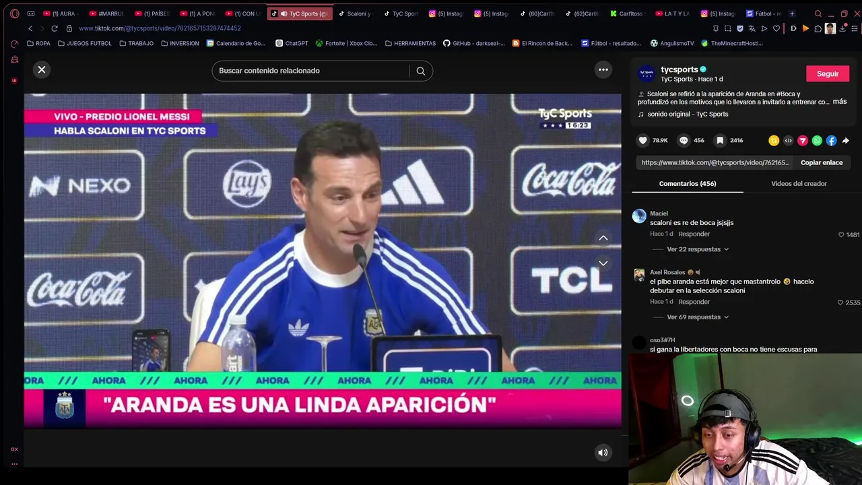Open the 'Scaloni y' TikTok tab
The image size is (862, 485).
coord(354,13)
